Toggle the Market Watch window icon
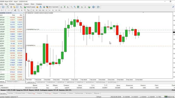The height and width of the screenshot is (98, 175). tap(8, 7)
